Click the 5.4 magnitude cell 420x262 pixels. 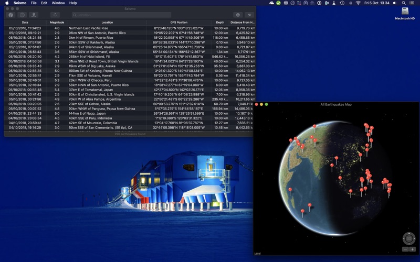click(57, 90)
